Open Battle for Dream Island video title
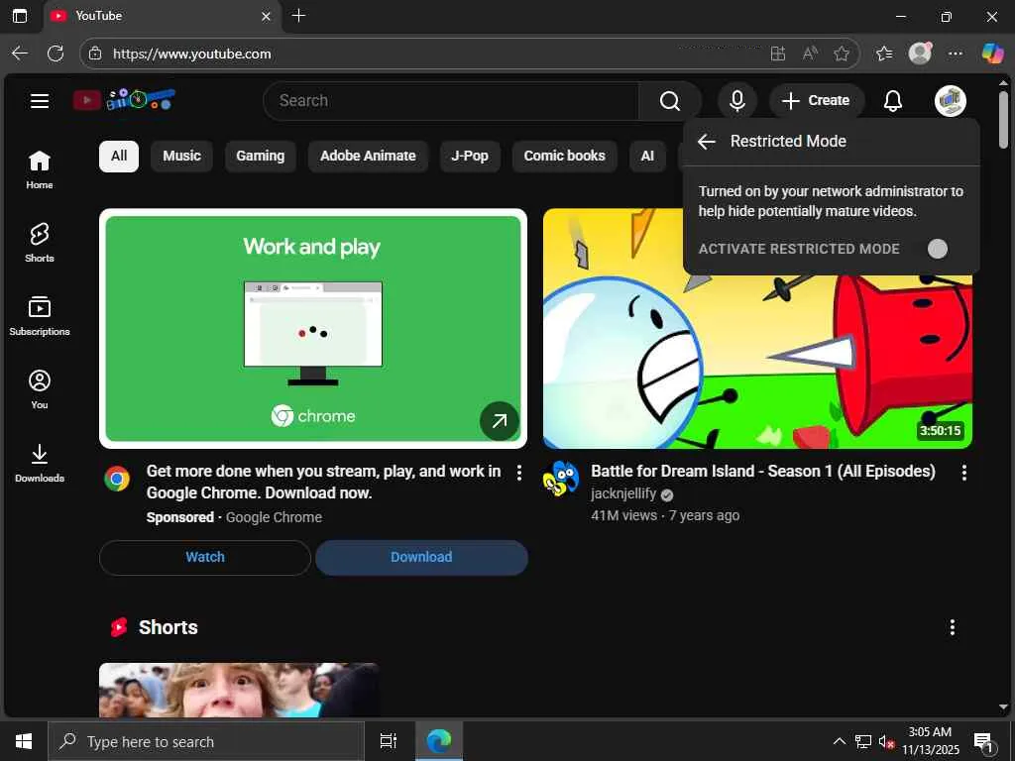The image size is (1015, 761). (763, 471)
